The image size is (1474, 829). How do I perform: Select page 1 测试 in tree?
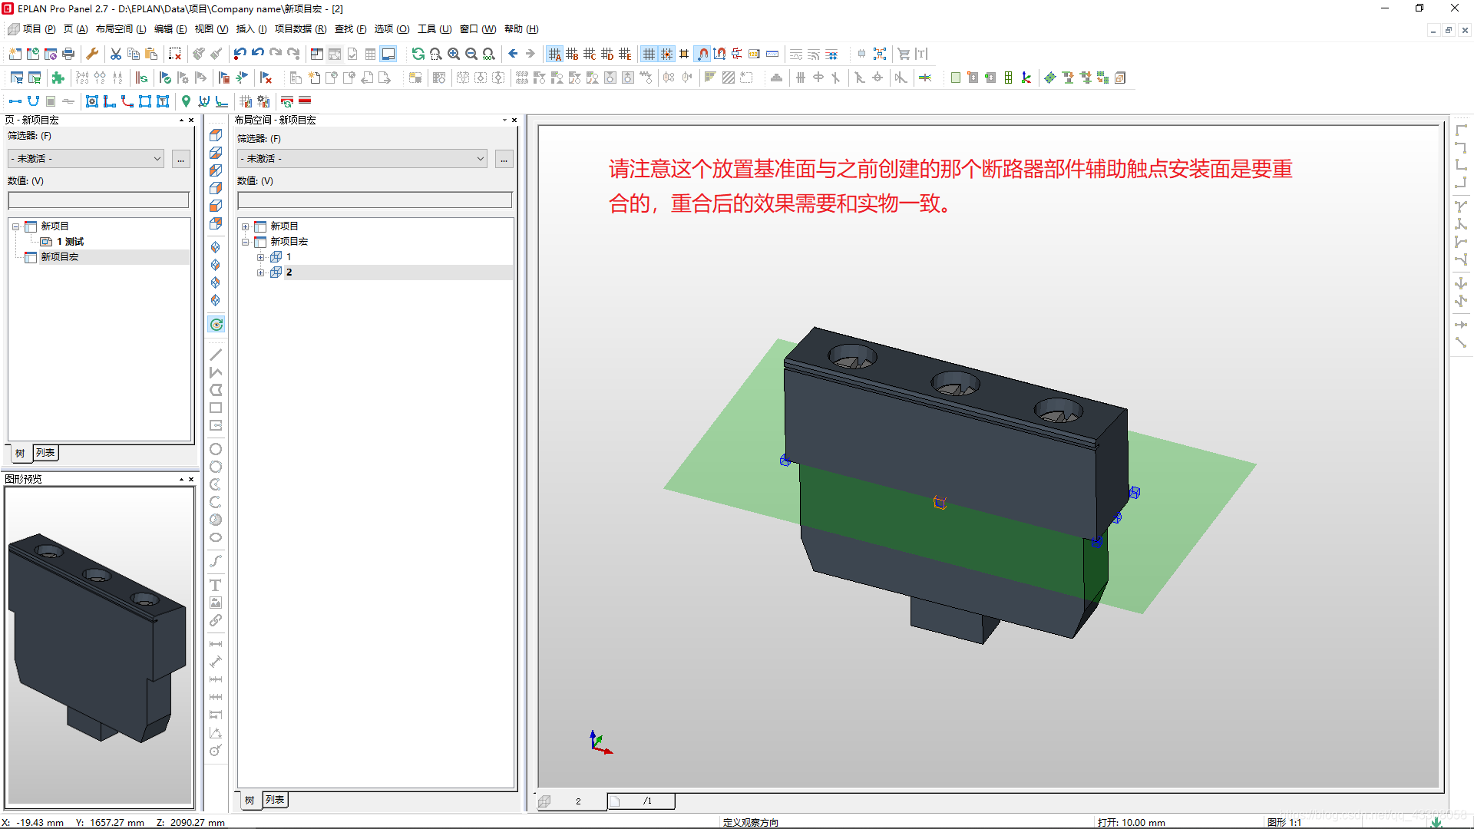pyautogui.click(x=69, y=242)
